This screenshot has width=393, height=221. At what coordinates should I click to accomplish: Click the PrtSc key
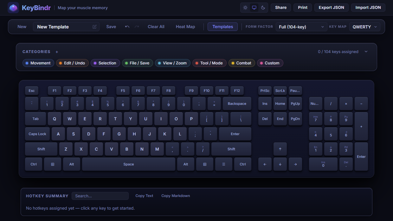point(265,91)
